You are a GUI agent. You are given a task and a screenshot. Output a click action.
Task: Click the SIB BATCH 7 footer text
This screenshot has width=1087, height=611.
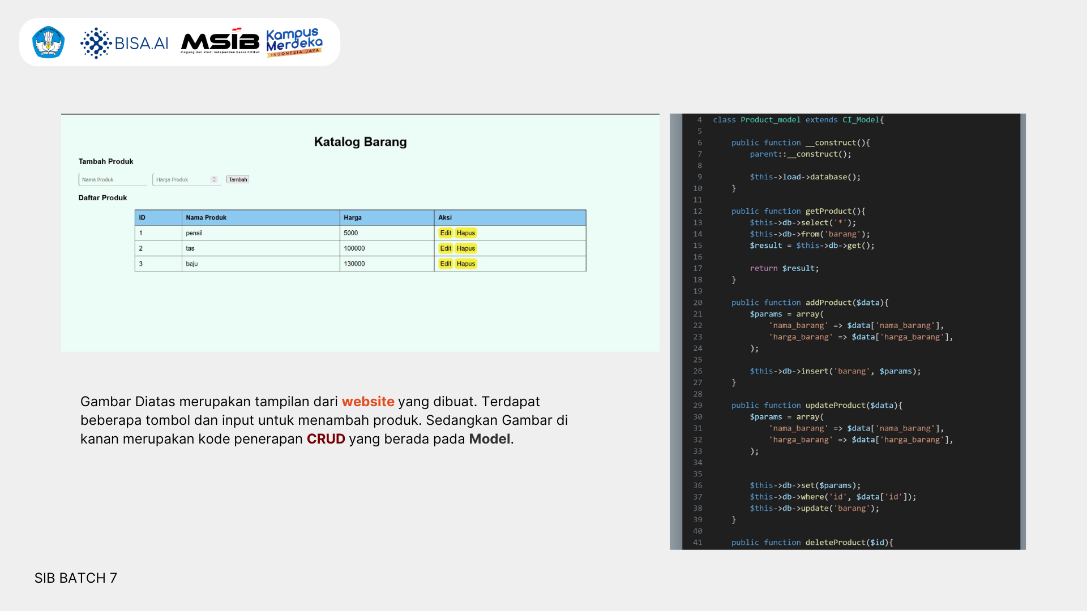click(x=76, y=578)
